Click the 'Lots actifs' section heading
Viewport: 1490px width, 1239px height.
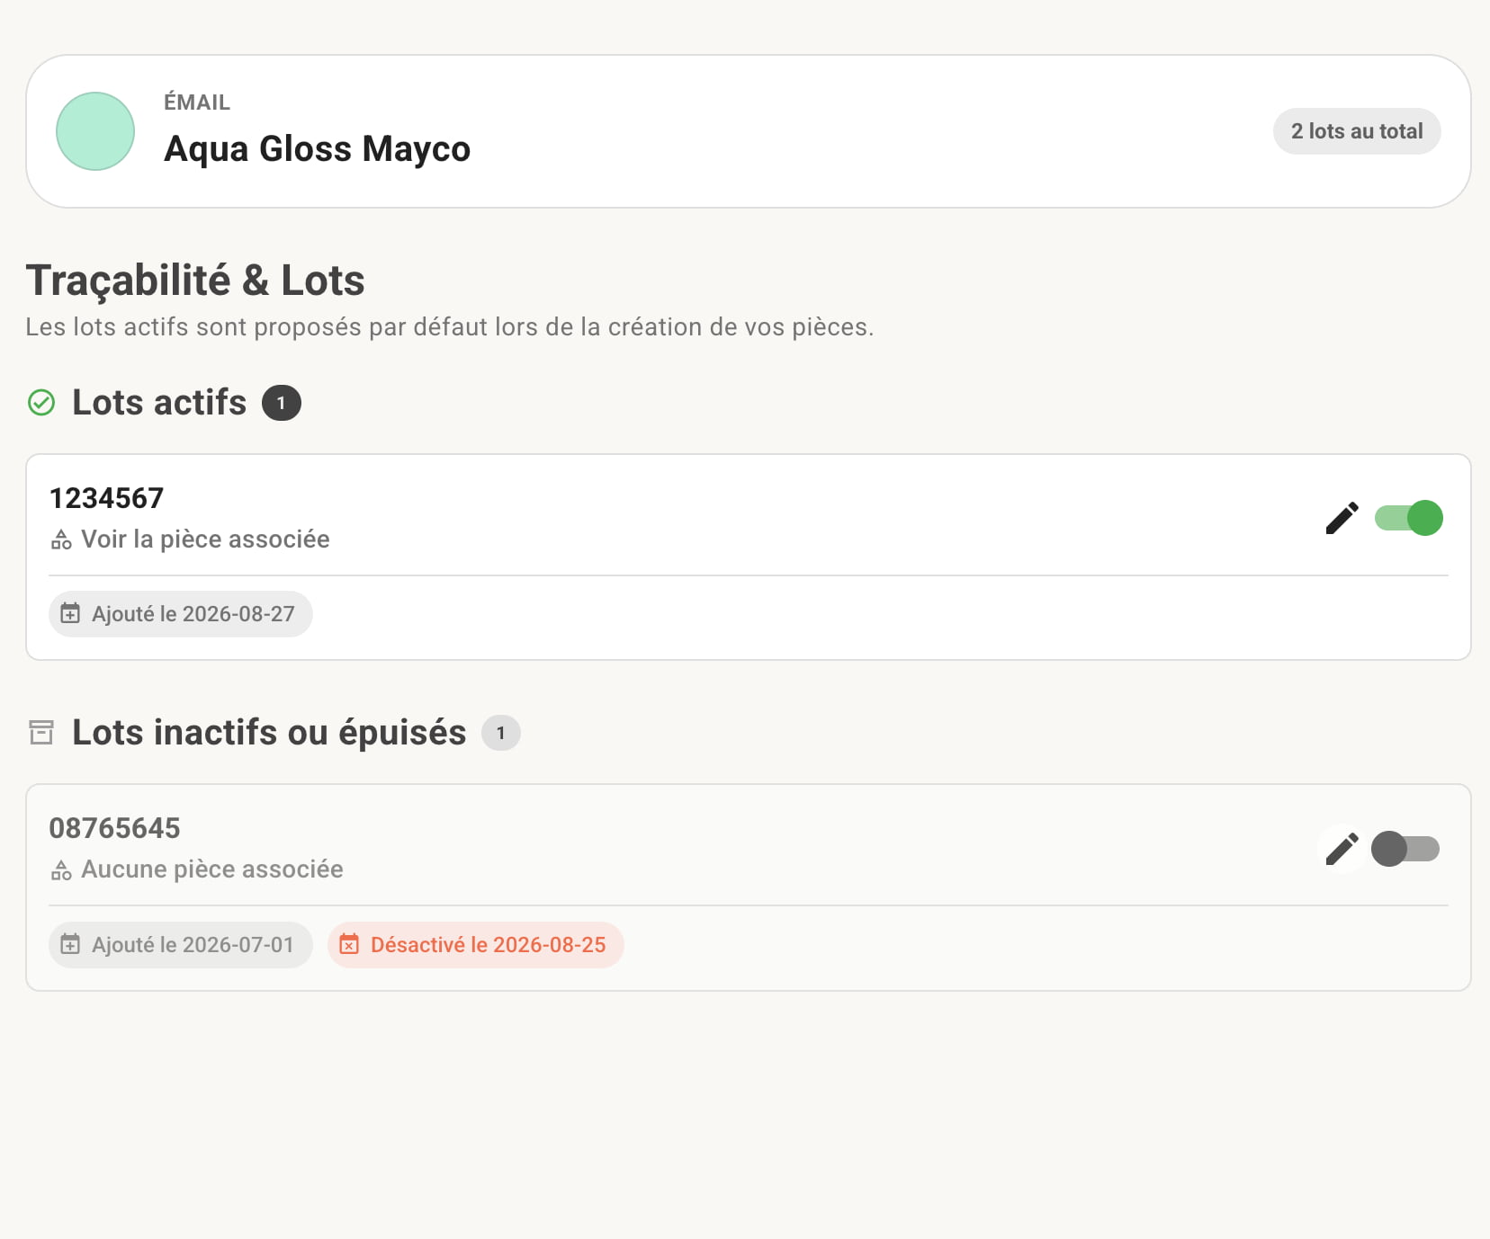point(159,403)
